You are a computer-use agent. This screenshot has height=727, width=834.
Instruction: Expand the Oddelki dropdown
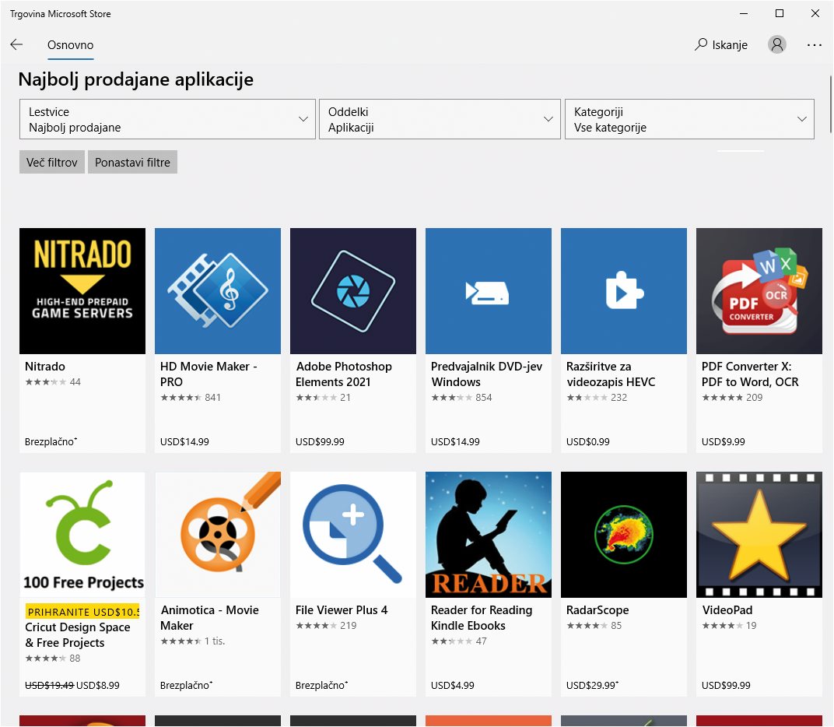pyautogui.click(x=440, y=119)
